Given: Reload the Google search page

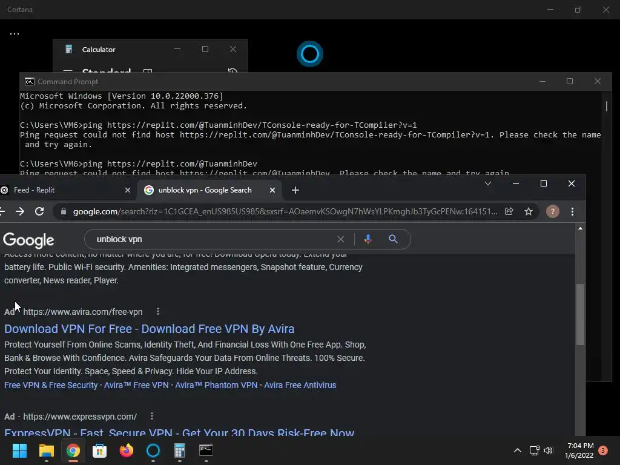Looking at the screenshot, I should (x=39, y=211).
